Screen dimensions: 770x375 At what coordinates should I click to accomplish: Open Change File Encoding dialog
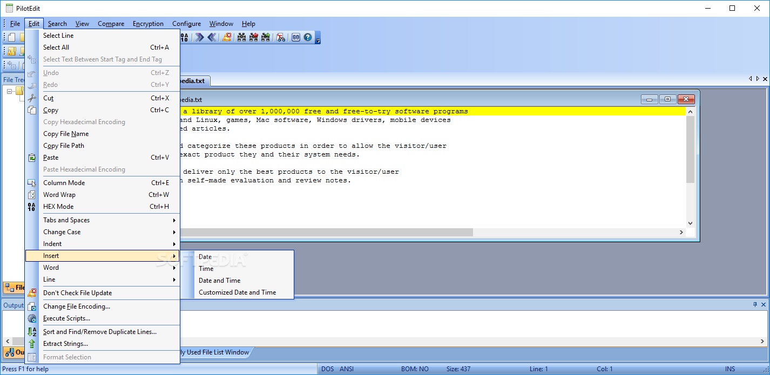tap(103, 306)
